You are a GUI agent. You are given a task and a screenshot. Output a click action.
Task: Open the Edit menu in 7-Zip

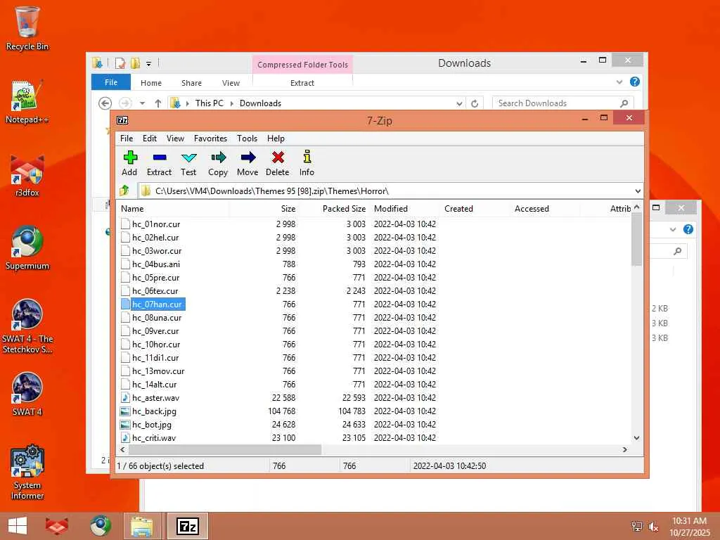[150, 139]
